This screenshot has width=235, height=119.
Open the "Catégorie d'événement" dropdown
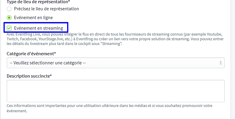coord(115,63)
